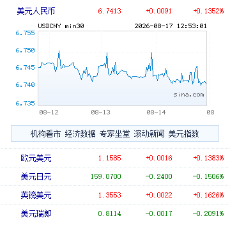View the 美元指数 page
The width and height of the screenshot is (230, 232).
[183, 134]
